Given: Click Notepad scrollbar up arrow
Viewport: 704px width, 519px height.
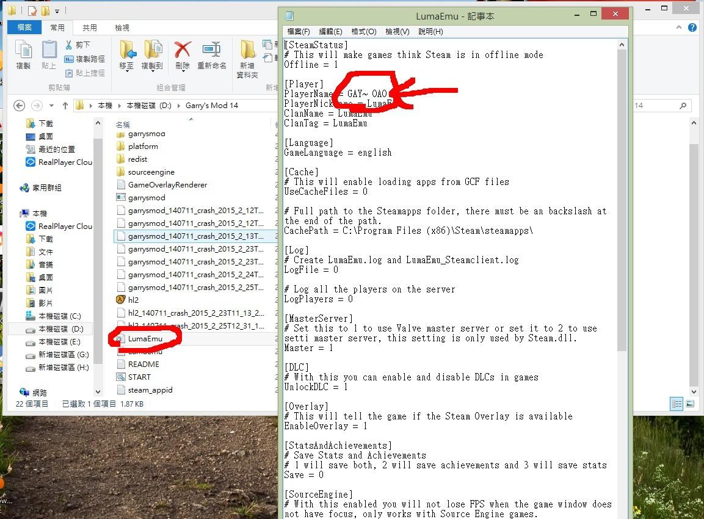Looking at the screenshot, I should click(622, 45).
